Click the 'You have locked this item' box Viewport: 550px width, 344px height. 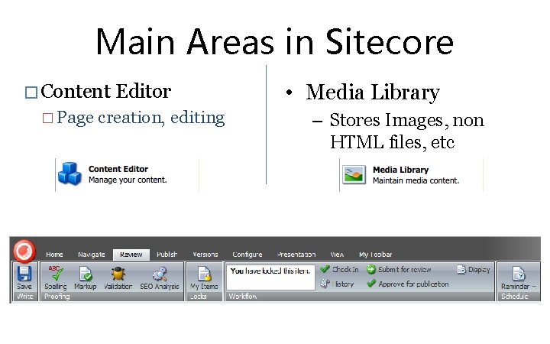[x=270, y=277]
